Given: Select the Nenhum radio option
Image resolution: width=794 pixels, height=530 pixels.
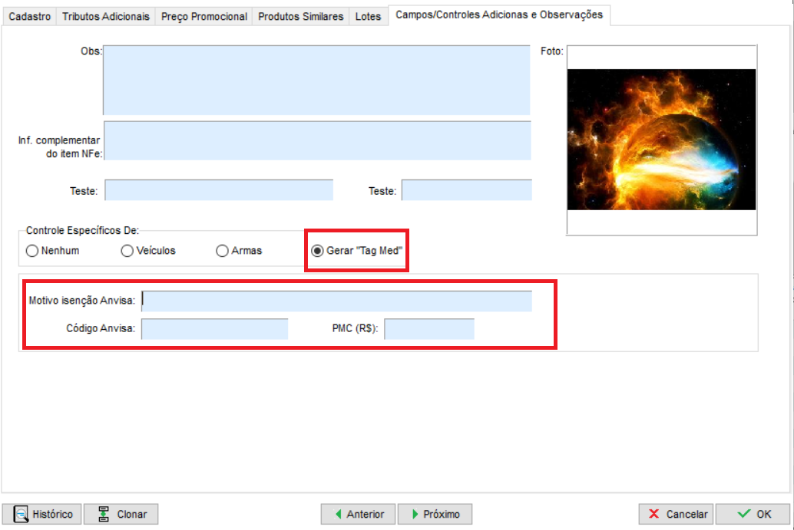Looking at the screenshot, I should (32, 251).
